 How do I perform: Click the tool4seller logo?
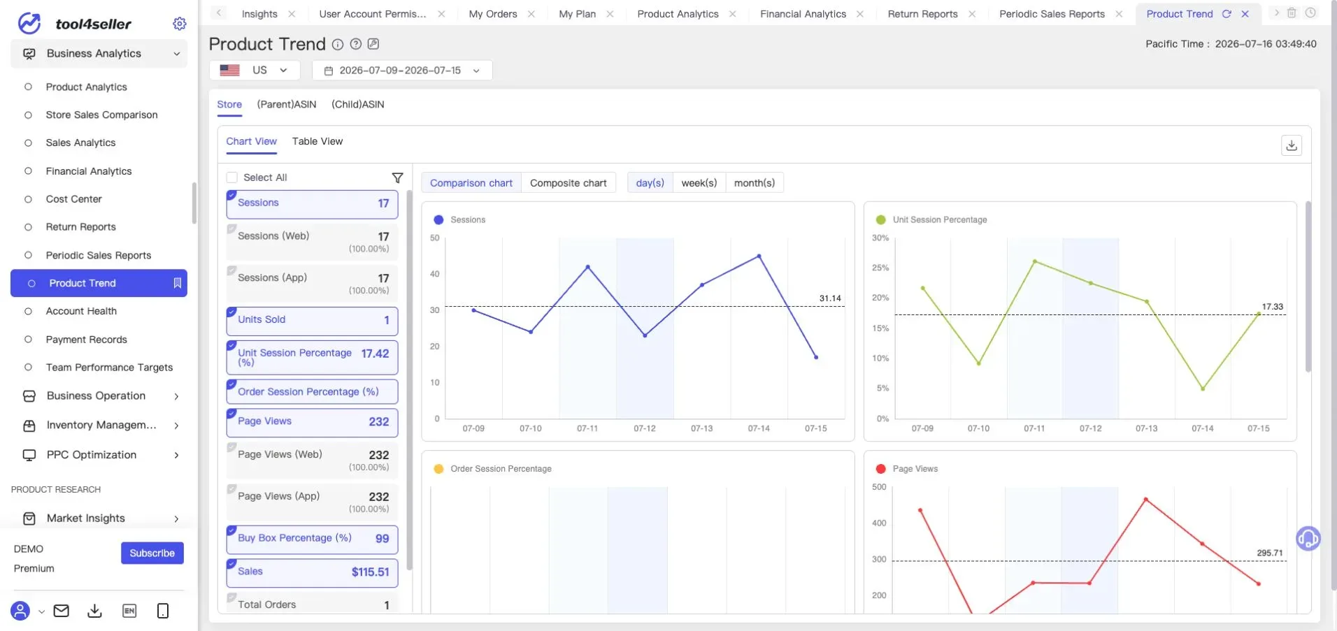pos(73,24)
